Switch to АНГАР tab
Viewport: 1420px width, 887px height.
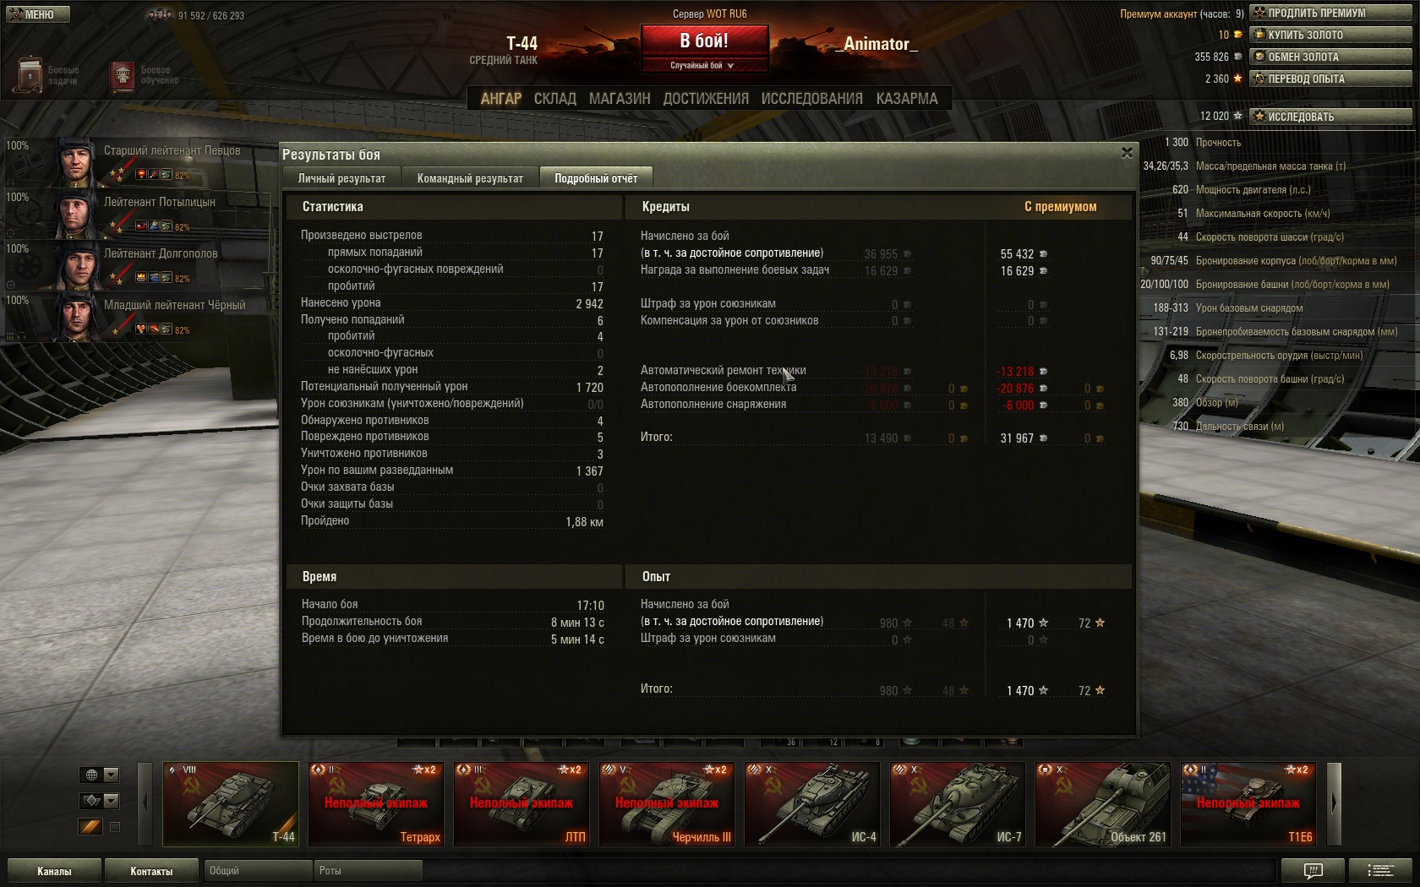(x=500, y=99)
